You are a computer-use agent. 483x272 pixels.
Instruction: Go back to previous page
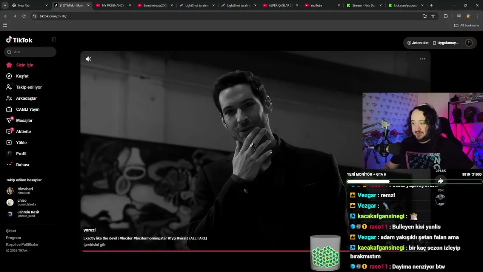(x=6, y=16)
